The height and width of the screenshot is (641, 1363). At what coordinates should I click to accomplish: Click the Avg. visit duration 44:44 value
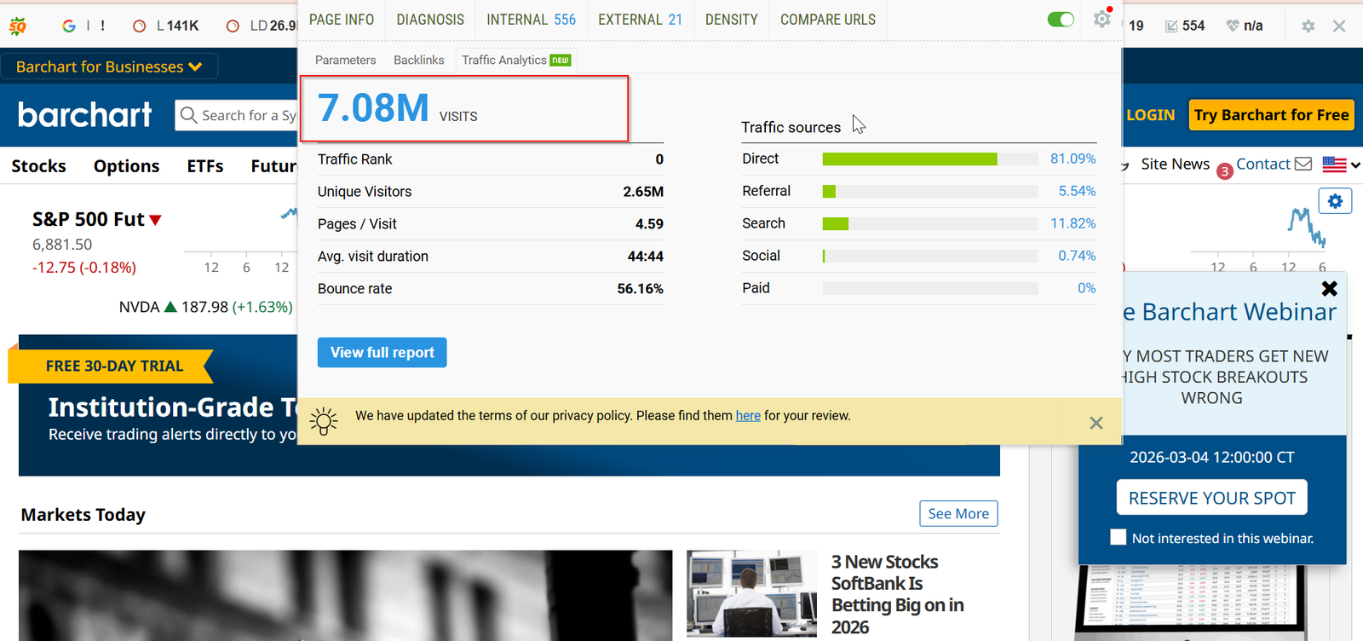click(645, 257)
